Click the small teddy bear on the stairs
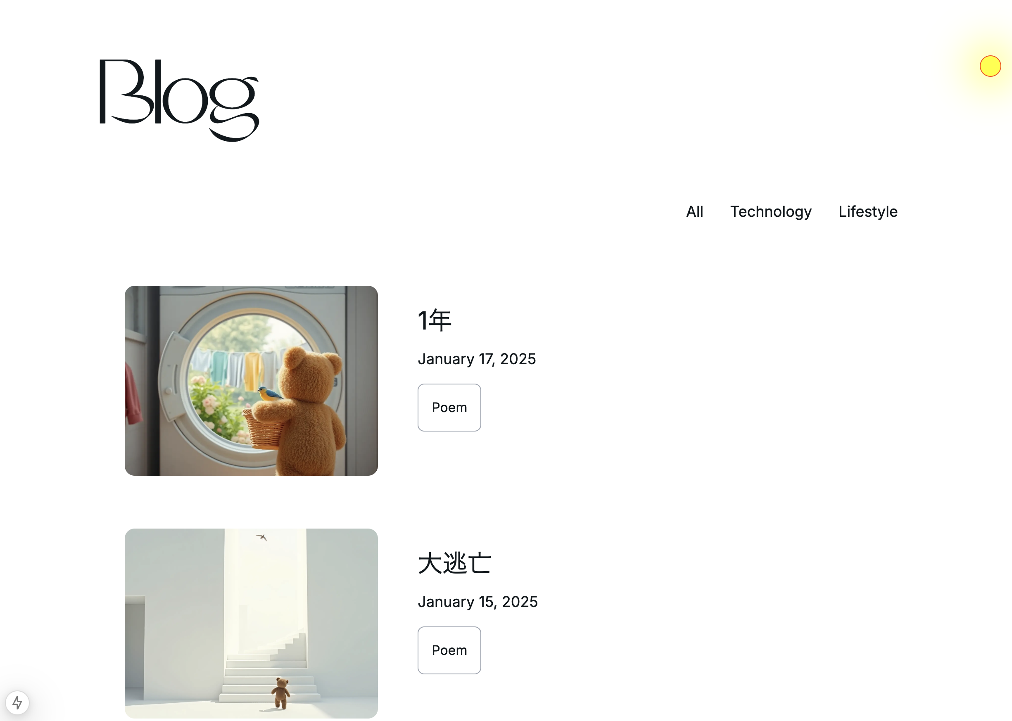1012x721 pixels. (280, 692)
